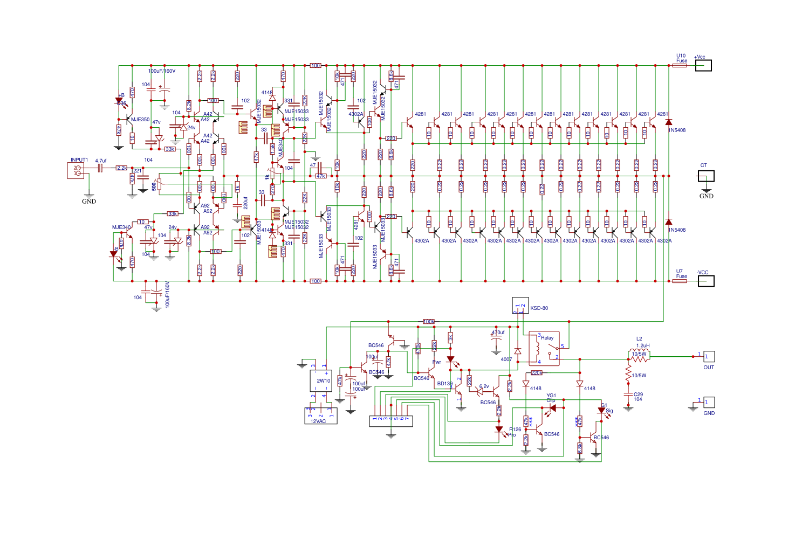Select the Relay component
Image resolution: width=809 pixels, height=540 pixels.
pyautogui.click(x=544, y=348)
